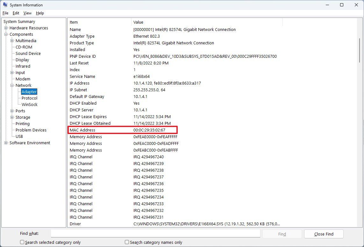Enable Search selected category only checkbox

click(x=22, y=242)
